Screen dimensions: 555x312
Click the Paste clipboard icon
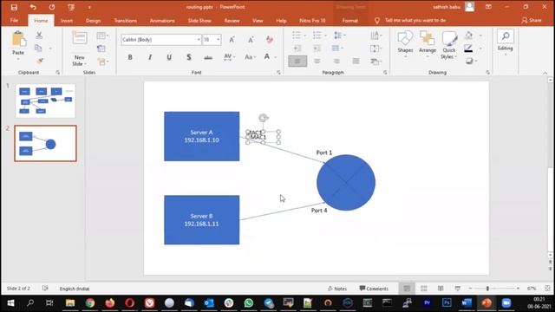click(18, 38)
